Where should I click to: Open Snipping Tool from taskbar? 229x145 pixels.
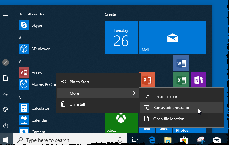201,140
